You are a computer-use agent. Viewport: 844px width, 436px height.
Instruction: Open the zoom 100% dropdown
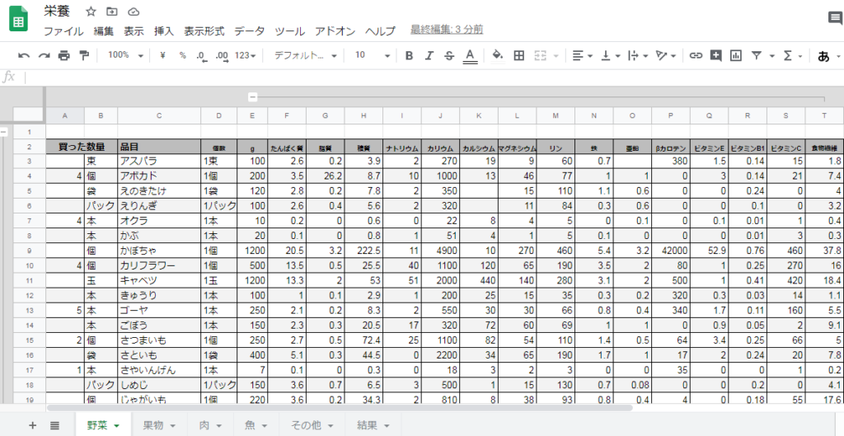(x=125, y=55)
